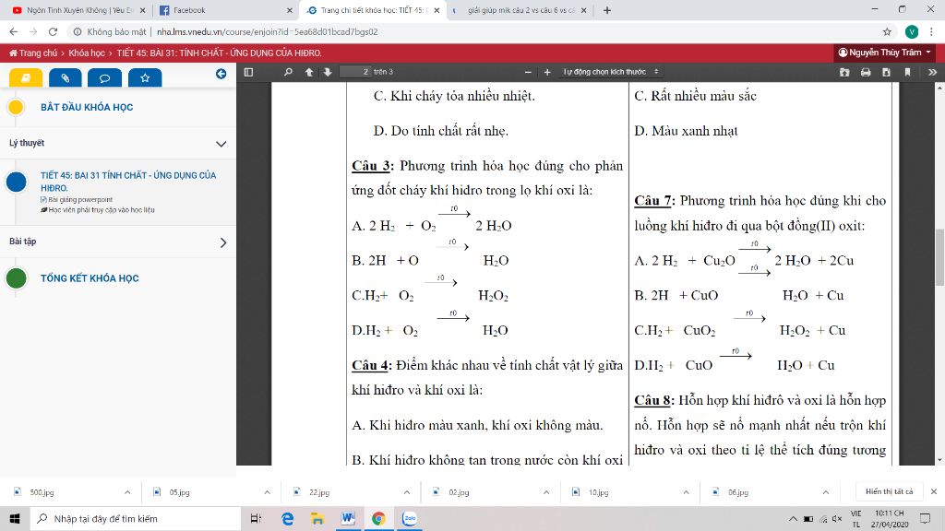Show hidden system tray icons
945x531 pixels.
click(x=793, y=518)
